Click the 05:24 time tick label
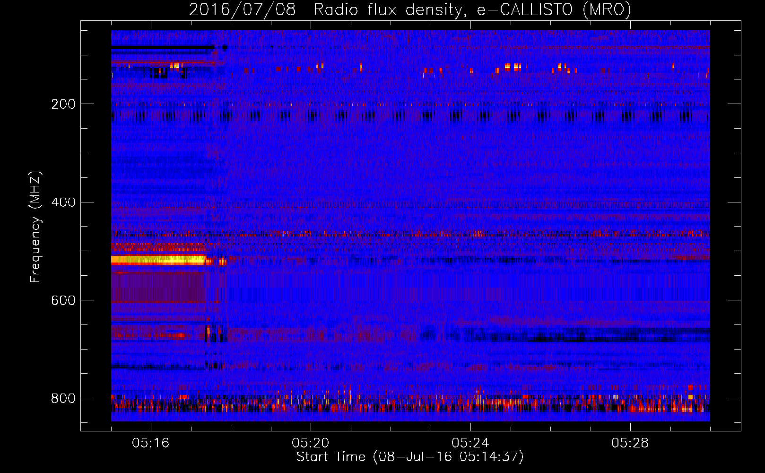This screenshot has height=473, width=765. coord(470,443)
